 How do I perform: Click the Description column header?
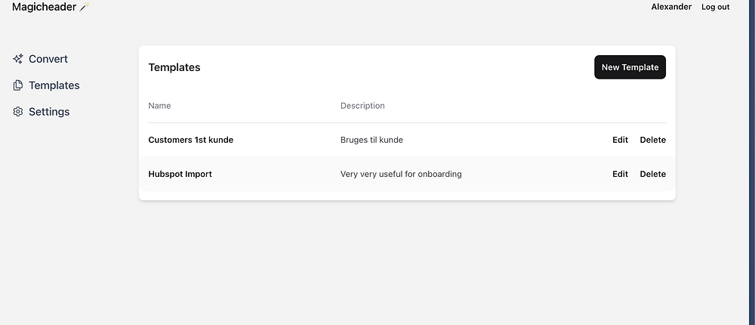pyautogui.click(x=362, y=106)
